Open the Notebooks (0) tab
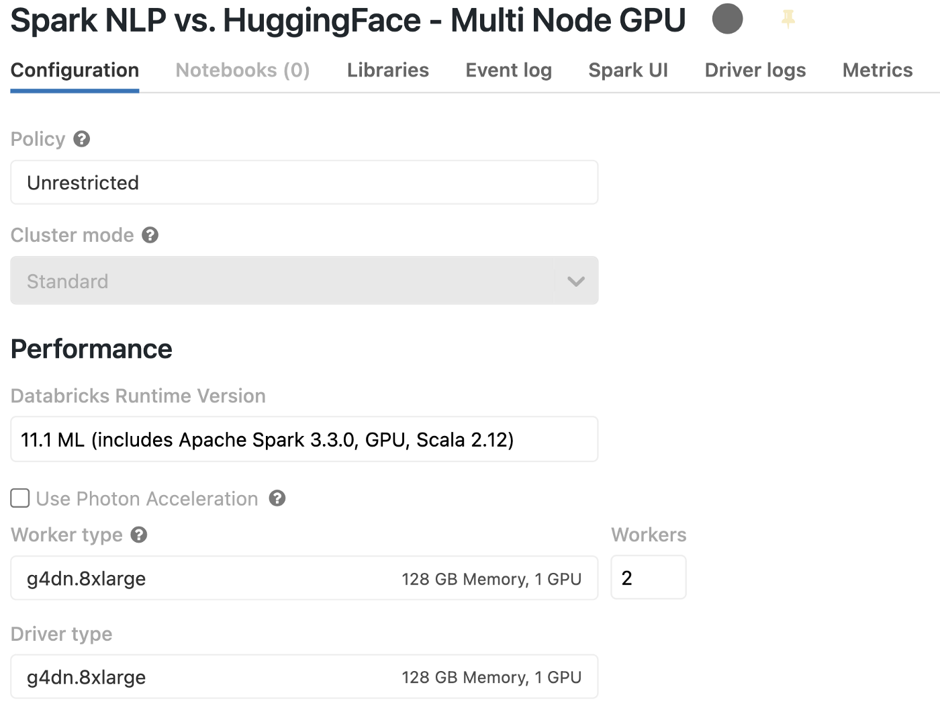 click(x=242, y=71)
